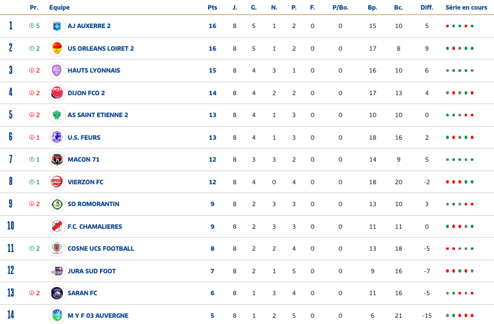Click the Vierzon FC club crest
The width and height of the screenshot is (494, 324).
[x=57, y=182]
